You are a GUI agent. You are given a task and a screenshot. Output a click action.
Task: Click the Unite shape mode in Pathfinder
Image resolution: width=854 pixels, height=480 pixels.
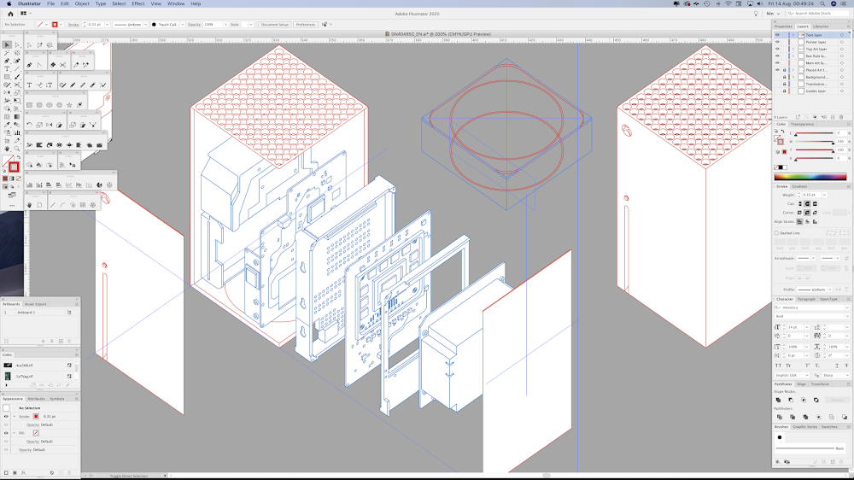click(x=778, y=400)
